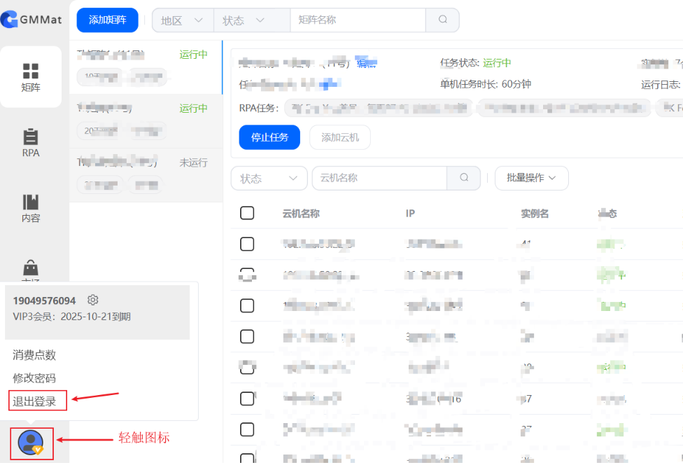683x463 pixels.
Task: Click the 实例名 column header
Action: pyautogui.click(x=535, y=214)
